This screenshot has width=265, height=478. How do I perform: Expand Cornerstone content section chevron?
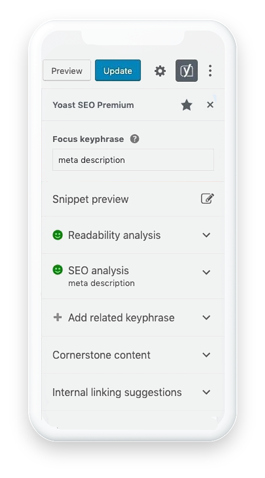click(207, 355)
